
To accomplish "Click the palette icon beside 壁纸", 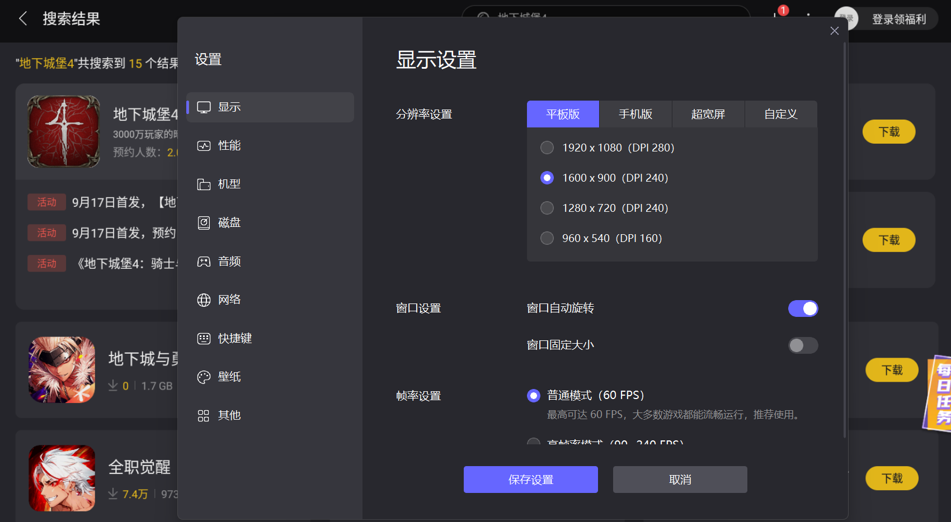I will 204,377.
